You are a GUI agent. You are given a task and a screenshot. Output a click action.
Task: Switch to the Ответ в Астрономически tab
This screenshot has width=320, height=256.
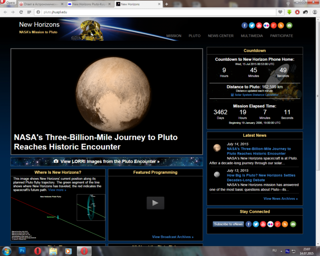coord(41,4)
